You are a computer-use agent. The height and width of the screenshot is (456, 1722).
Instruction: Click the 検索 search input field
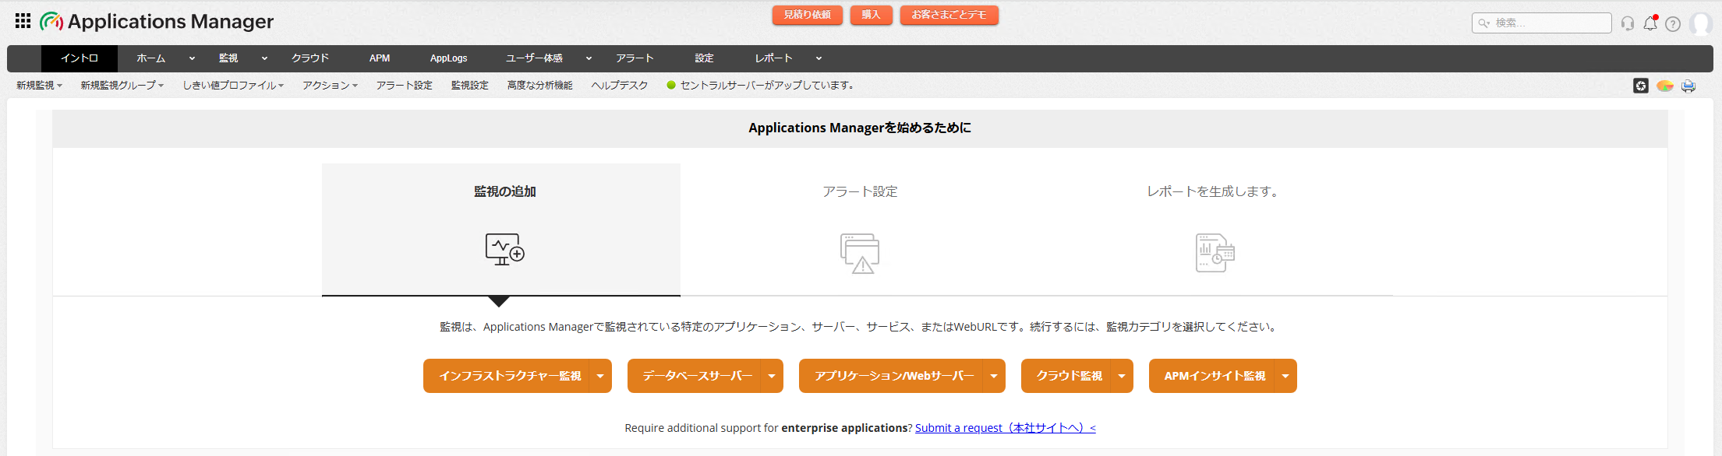pyautogui.click(x=1542, y=23)
